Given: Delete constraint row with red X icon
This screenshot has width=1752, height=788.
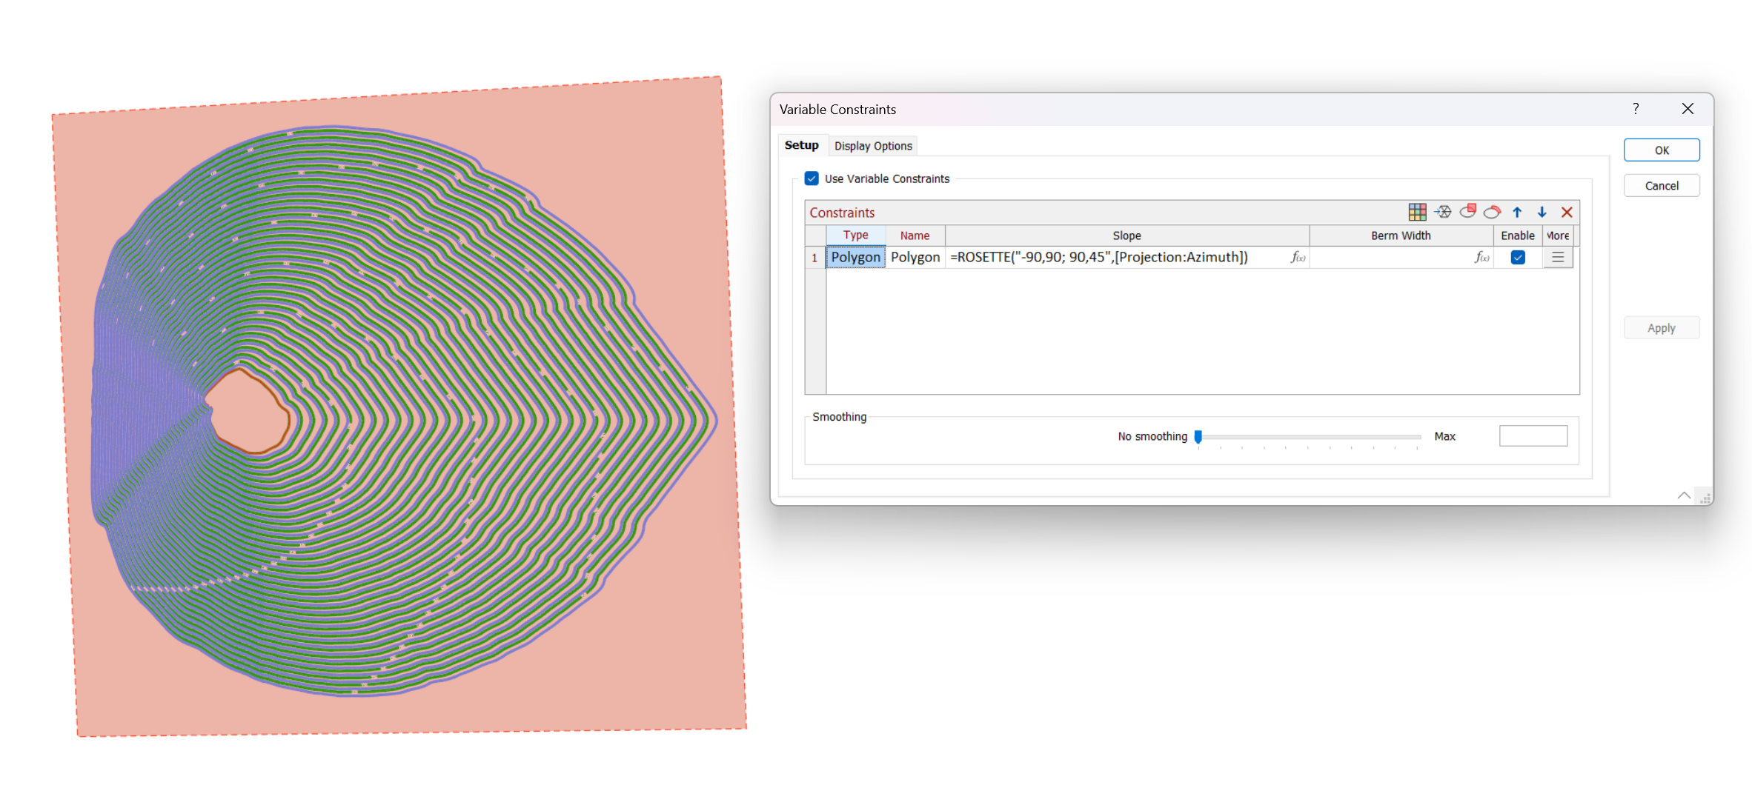Looking at the screenshot, I should pyautogui.click(x=1567, y=213).
